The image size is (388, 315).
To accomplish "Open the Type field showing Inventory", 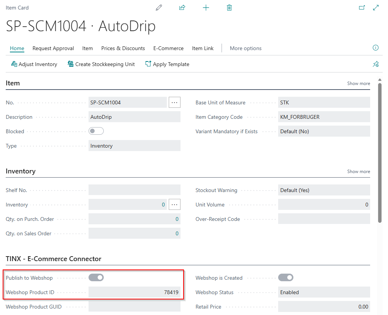I will (135, 145).
